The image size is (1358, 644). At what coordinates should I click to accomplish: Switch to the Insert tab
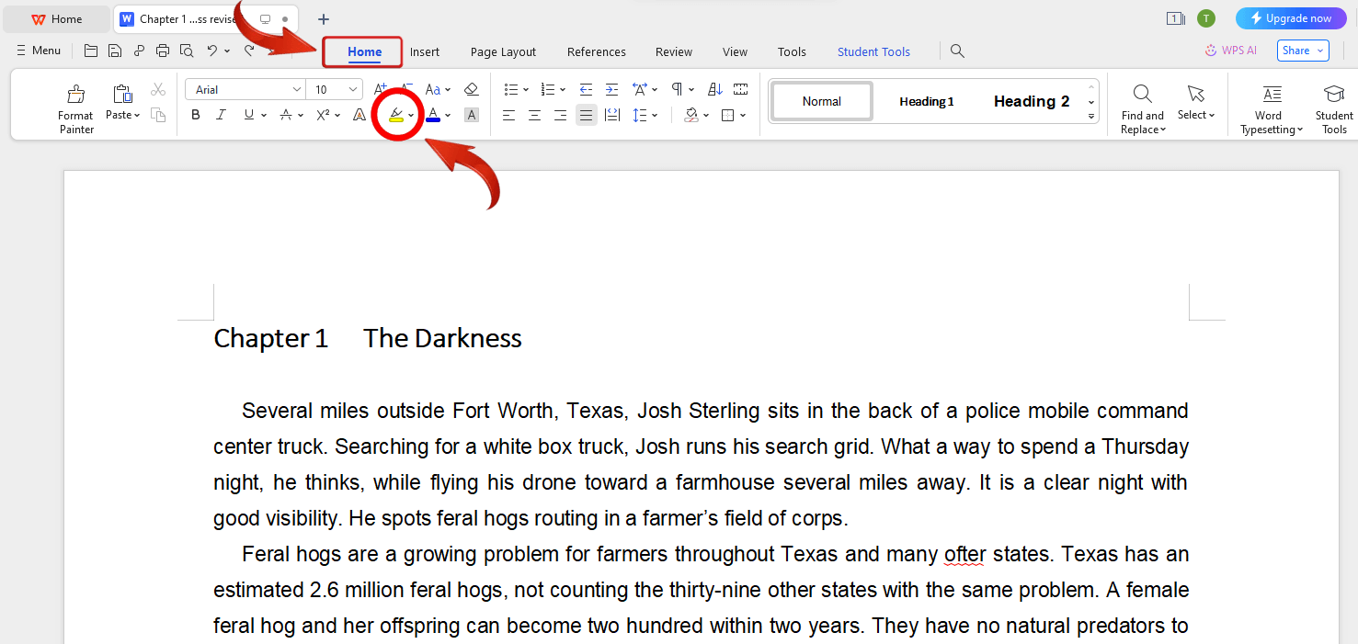(x=425, y=51)
